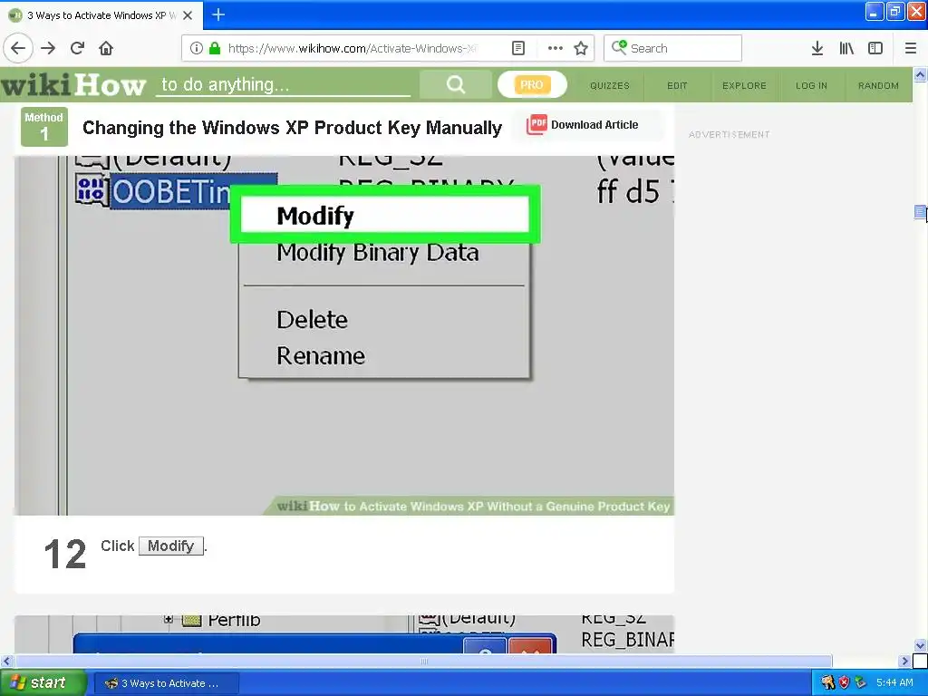Open the RANDOM article link

878,85
